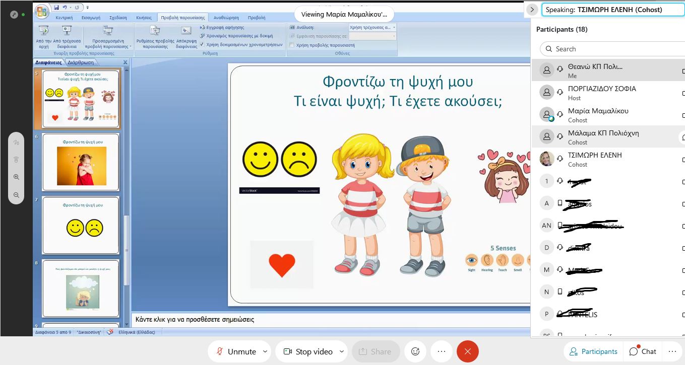Open the Chat panel
685x365 pixels.
(642, 351)
